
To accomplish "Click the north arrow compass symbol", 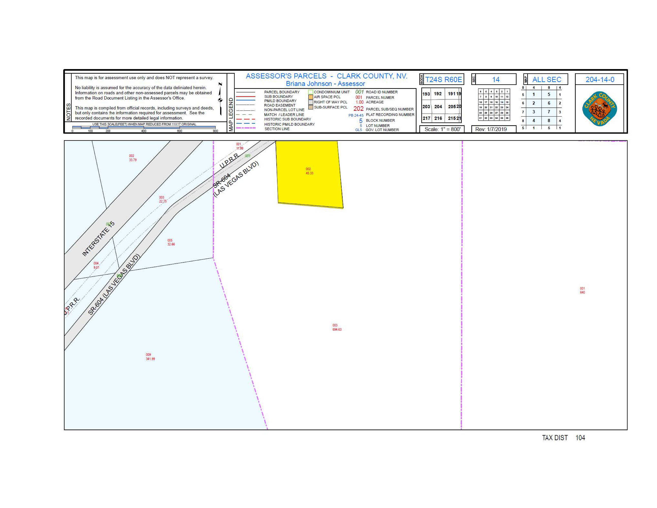I will (x=220, y=99).
